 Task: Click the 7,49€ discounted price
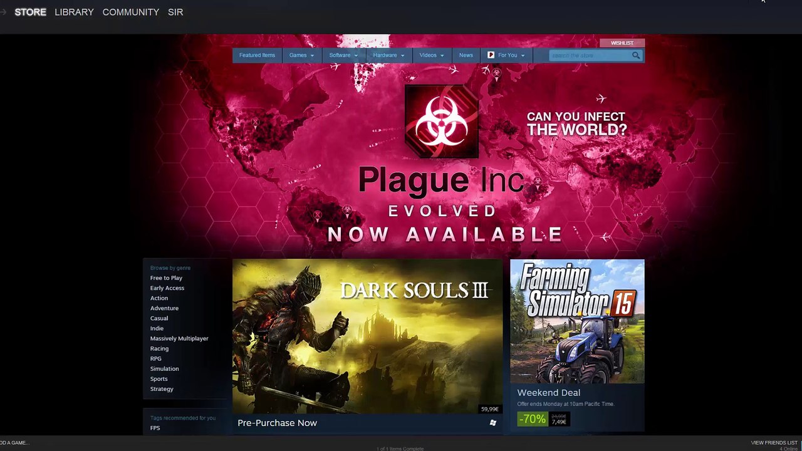559,422
